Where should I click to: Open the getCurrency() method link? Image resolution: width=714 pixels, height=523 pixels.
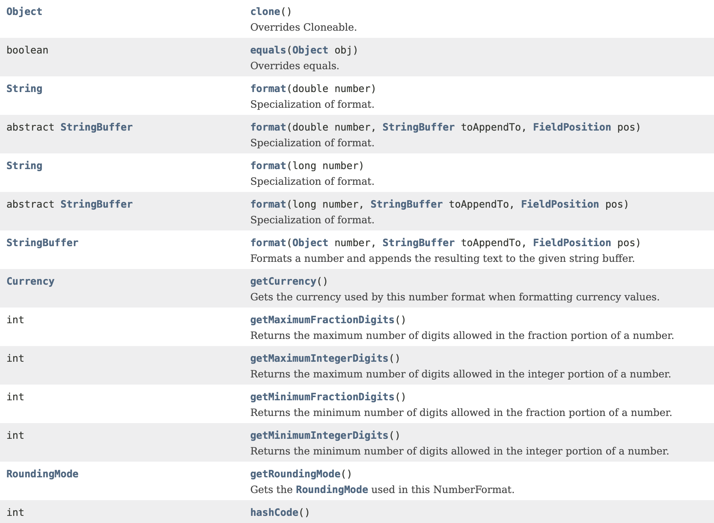(x=283, y=281)
